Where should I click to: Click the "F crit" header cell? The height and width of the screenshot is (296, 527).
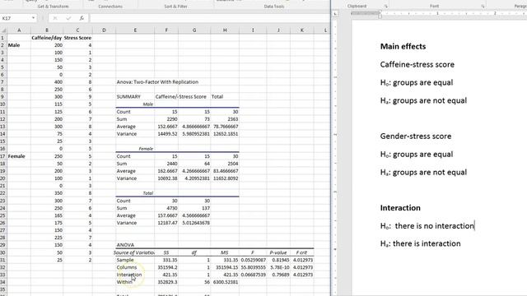(302, 252)
